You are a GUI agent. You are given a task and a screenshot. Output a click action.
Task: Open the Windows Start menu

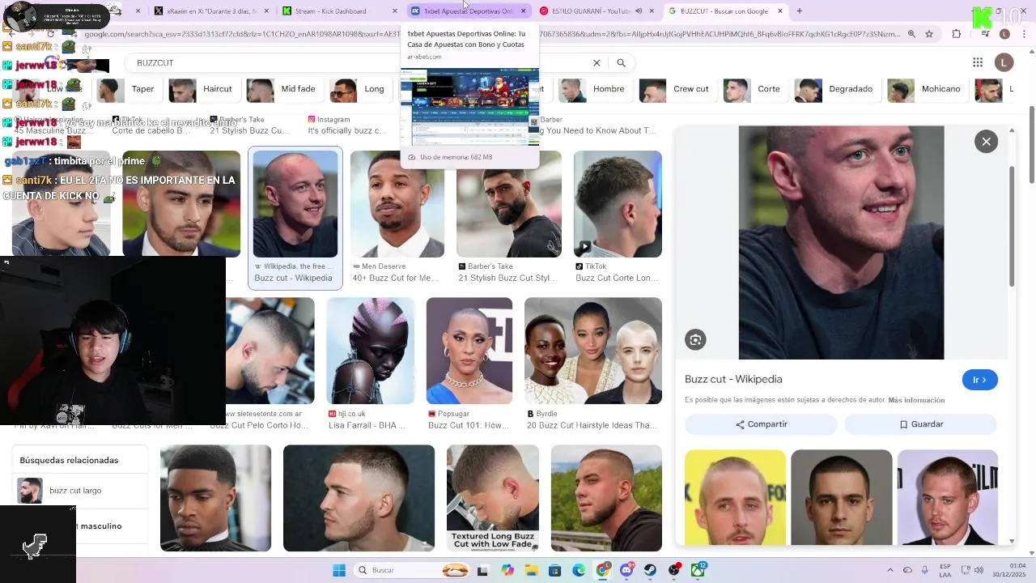tap(338, 570)
